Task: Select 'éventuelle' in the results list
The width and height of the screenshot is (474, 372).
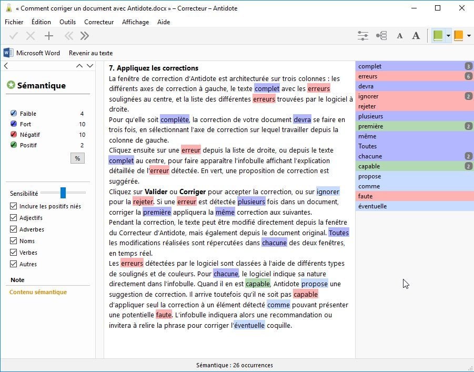Action: click(x=415, y=206)
